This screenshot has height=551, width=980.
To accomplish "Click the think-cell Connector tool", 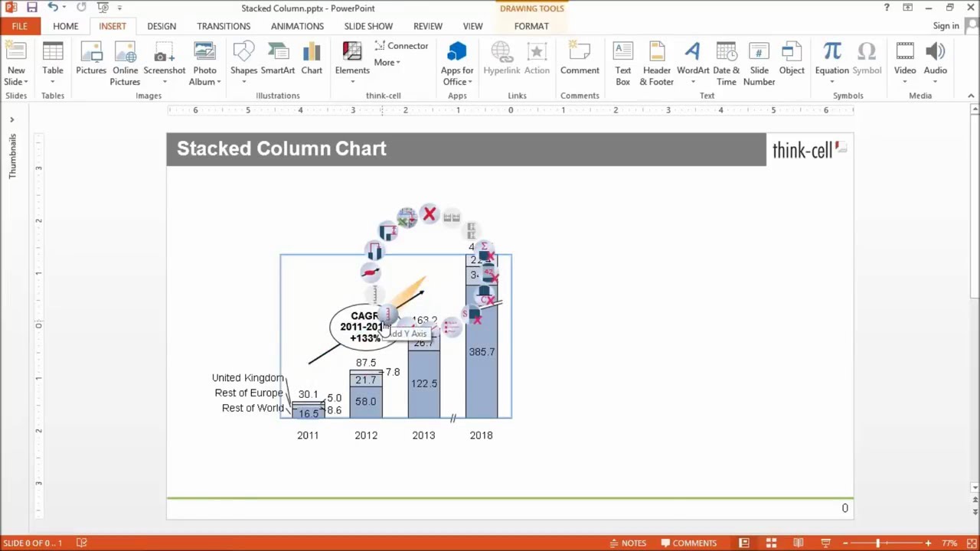I will [401, 46].
